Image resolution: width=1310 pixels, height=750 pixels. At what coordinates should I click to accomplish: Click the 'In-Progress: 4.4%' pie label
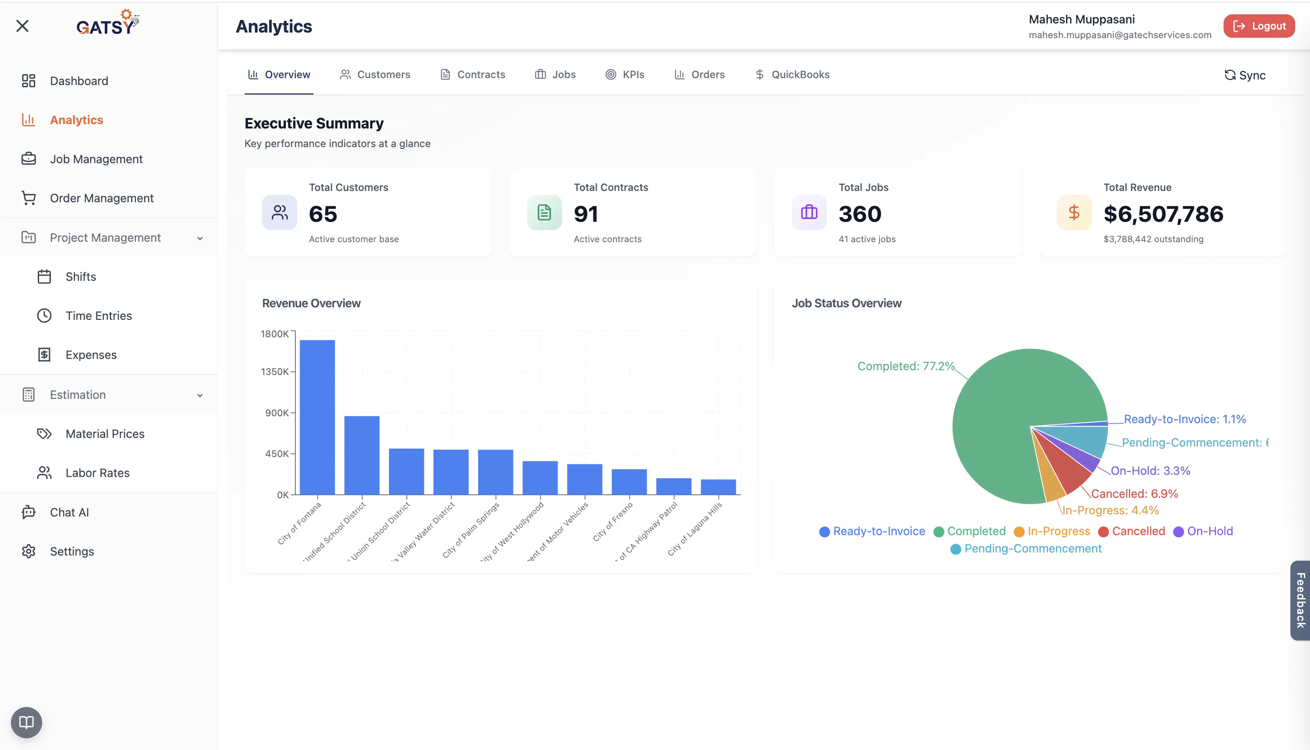coord(1110,510)
